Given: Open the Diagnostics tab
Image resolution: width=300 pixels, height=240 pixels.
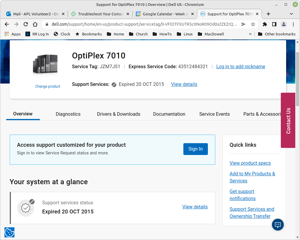Looking at the screenshot, I should [x=68, y=114].
